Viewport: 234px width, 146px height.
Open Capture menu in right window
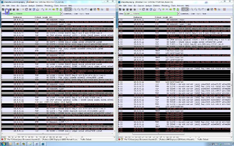[141, 6]
